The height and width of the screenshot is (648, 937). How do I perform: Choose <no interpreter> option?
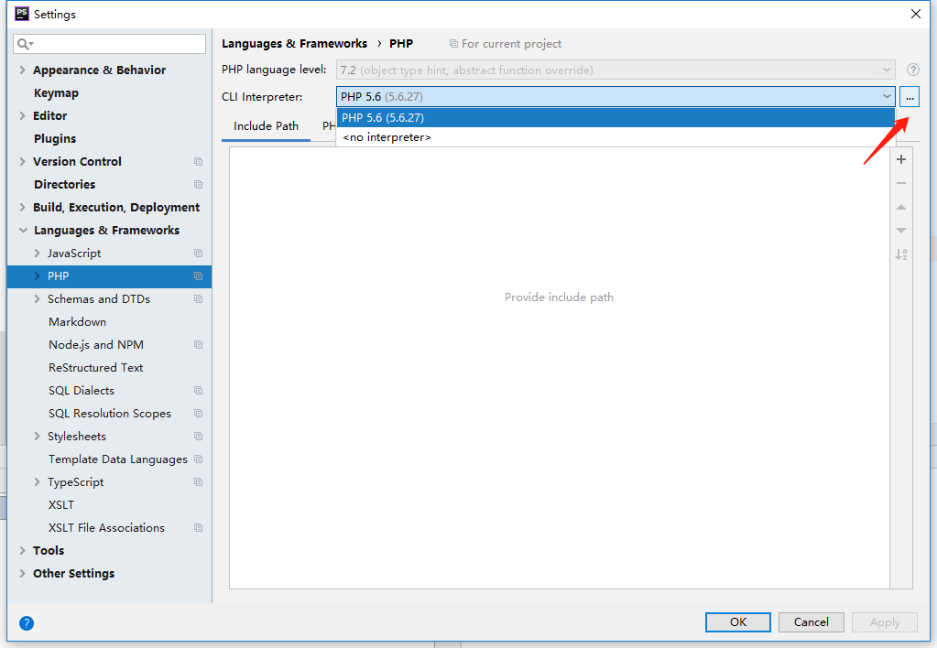(x=616, y=137)
